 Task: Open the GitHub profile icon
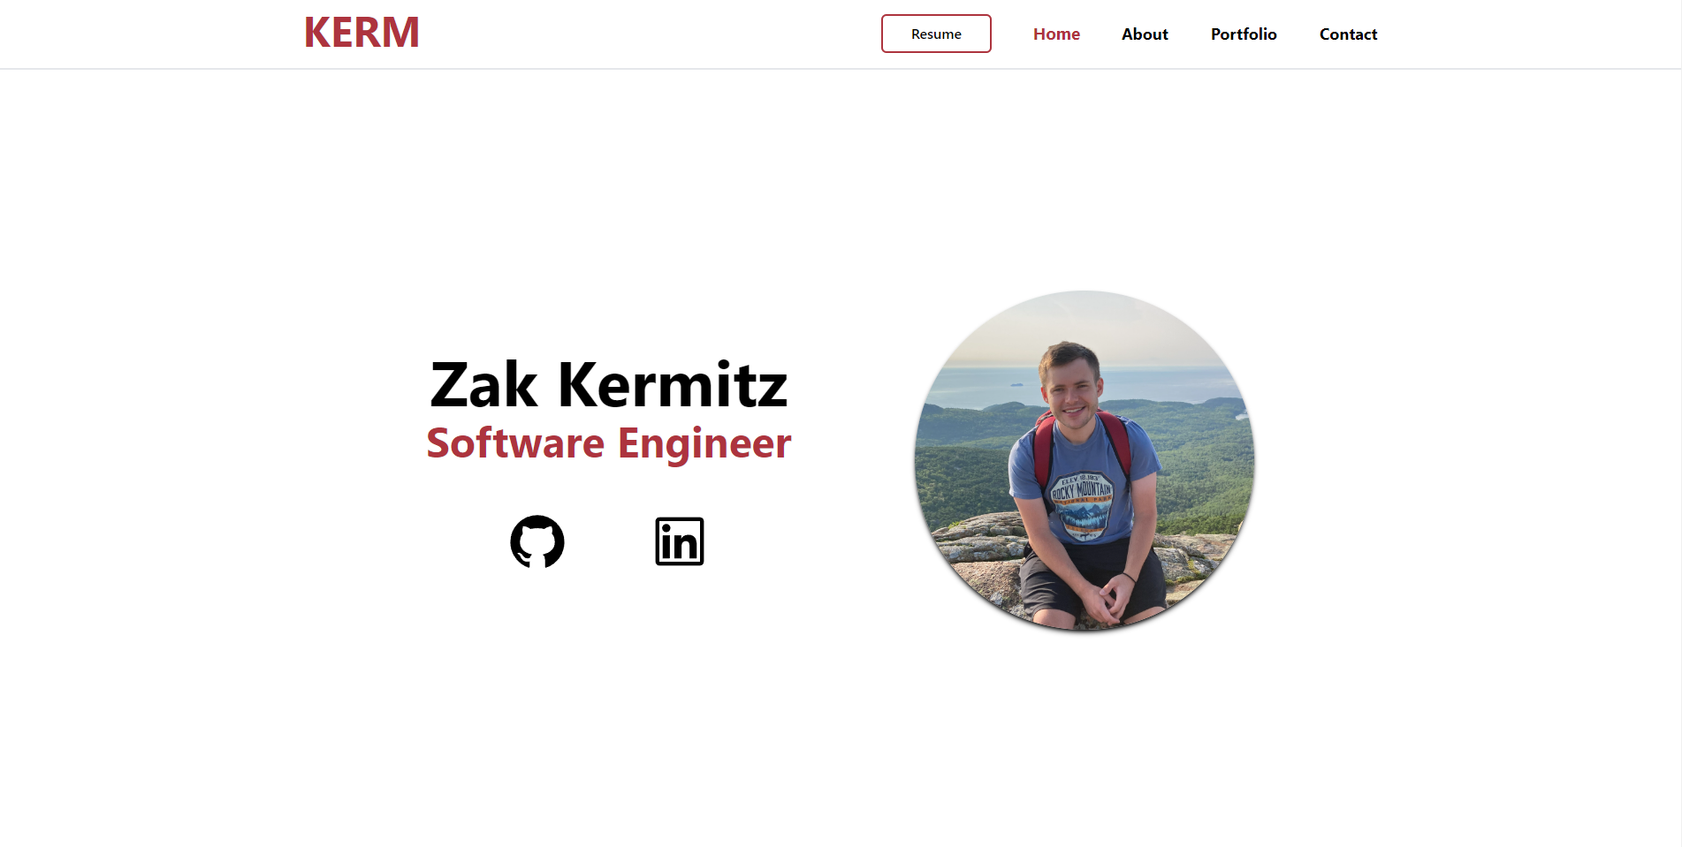click(537, 541)
